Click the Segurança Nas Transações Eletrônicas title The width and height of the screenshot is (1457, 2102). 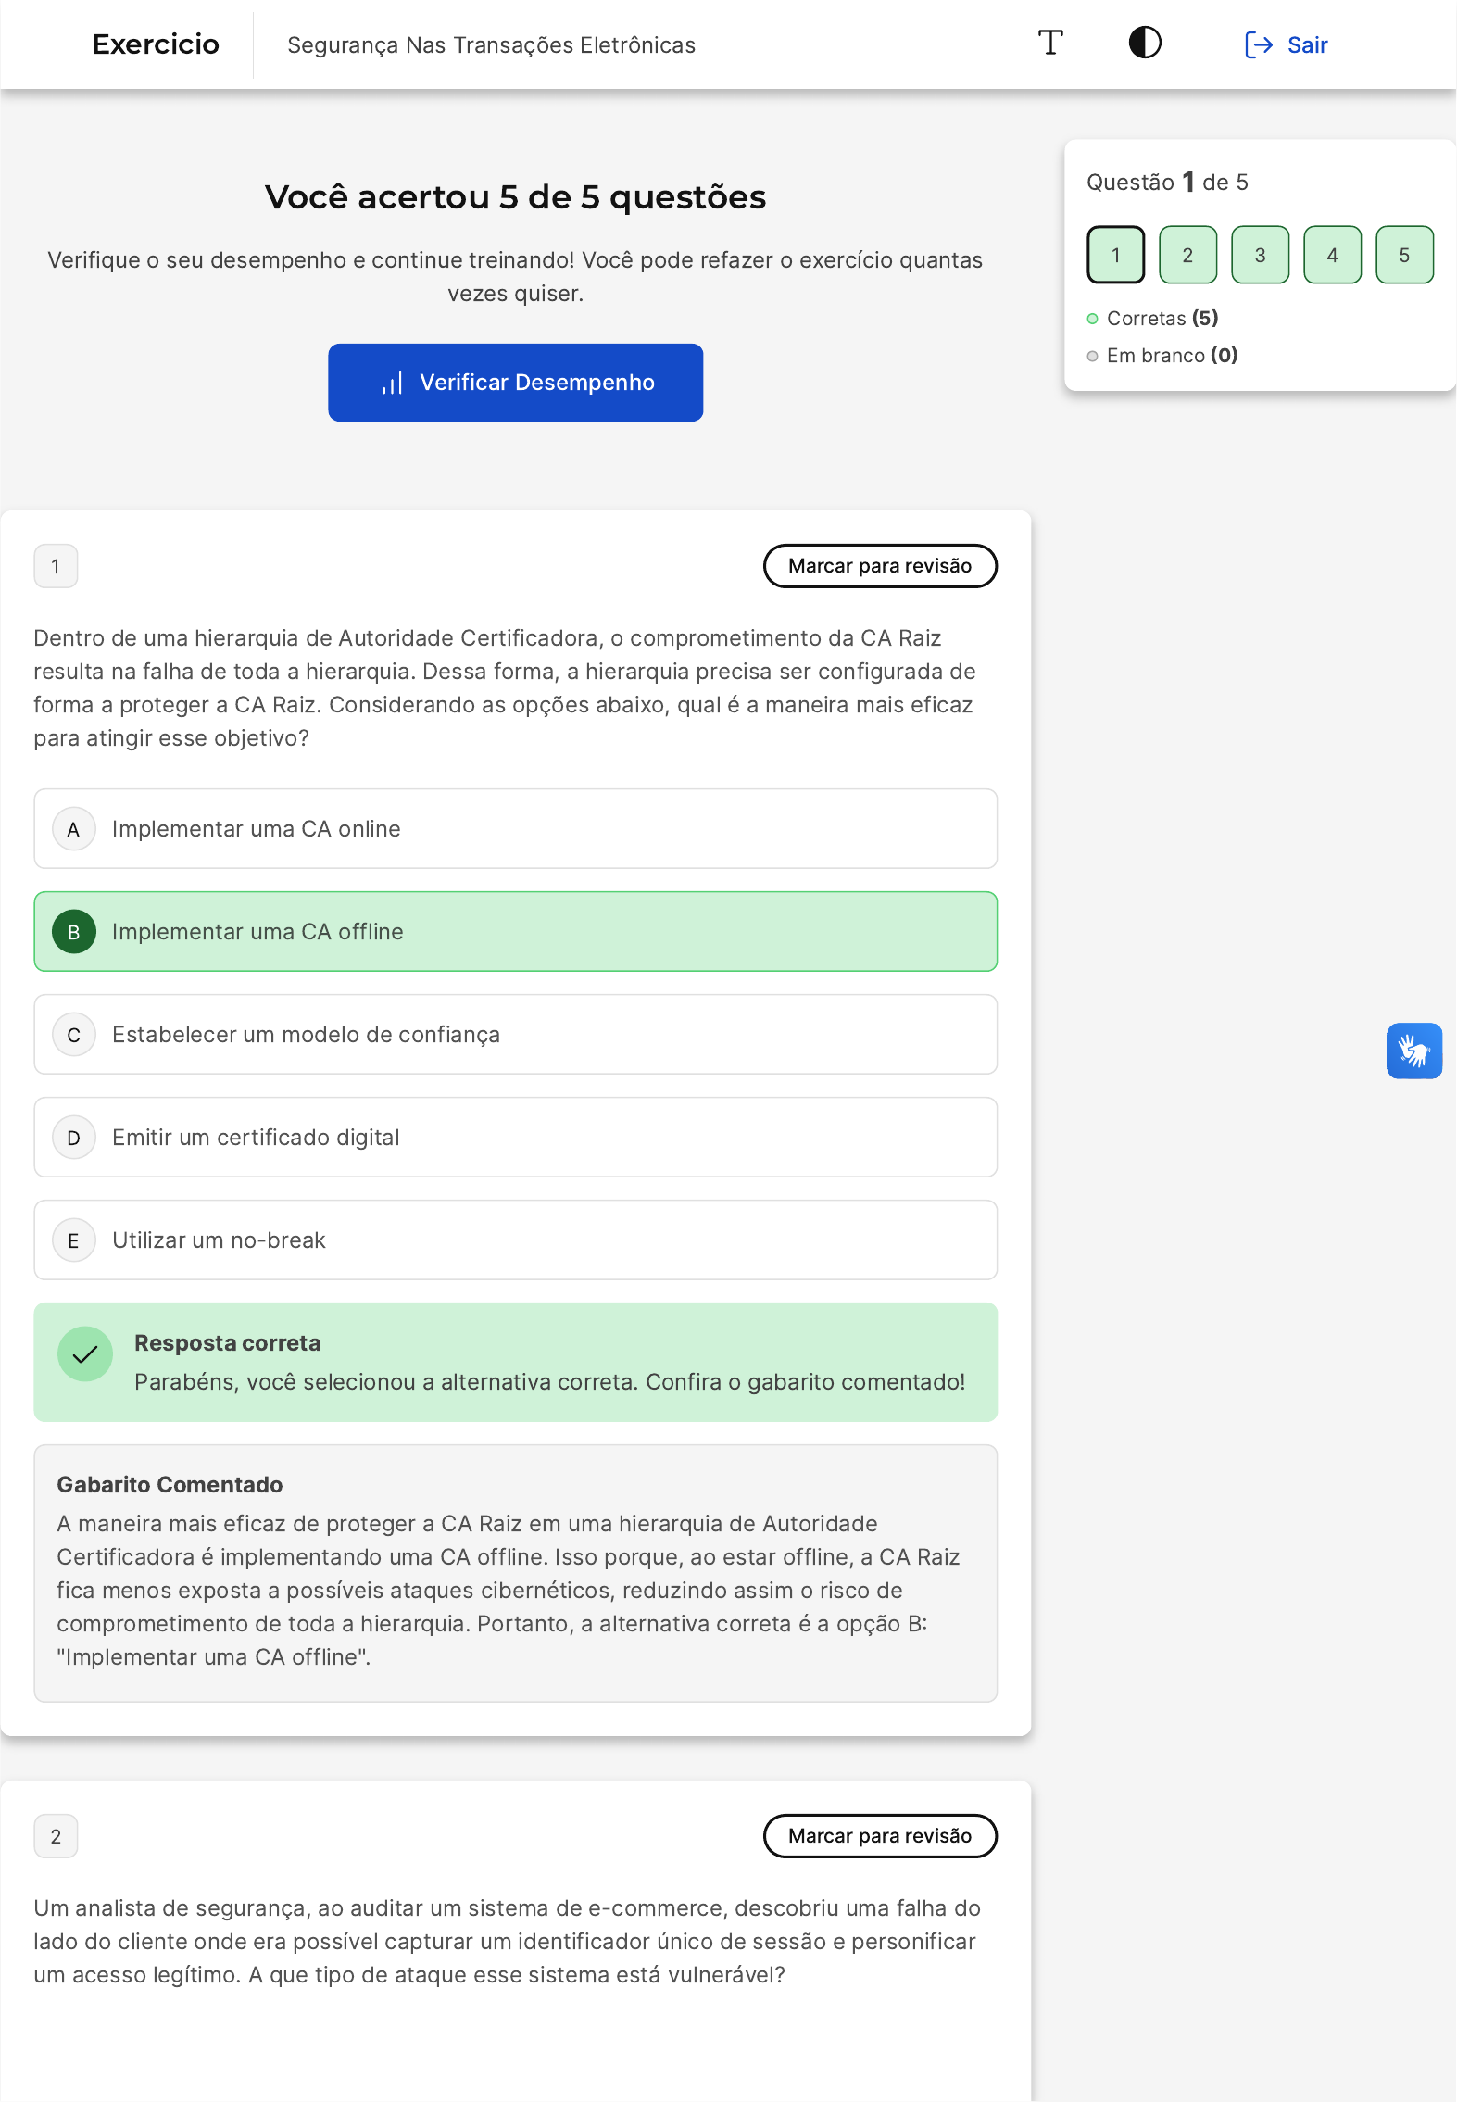(491, 45)
